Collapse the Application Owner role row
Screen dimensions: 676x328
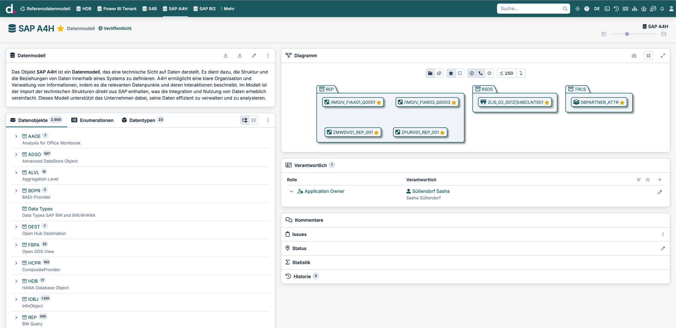point(291,191)
